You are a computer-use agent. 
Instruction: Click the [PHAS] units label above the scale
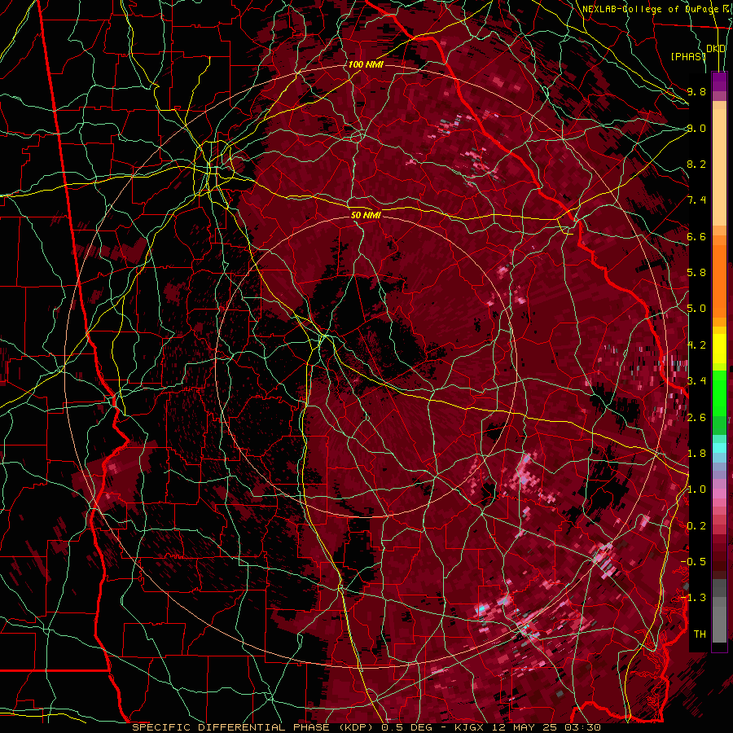click(688, 57)
